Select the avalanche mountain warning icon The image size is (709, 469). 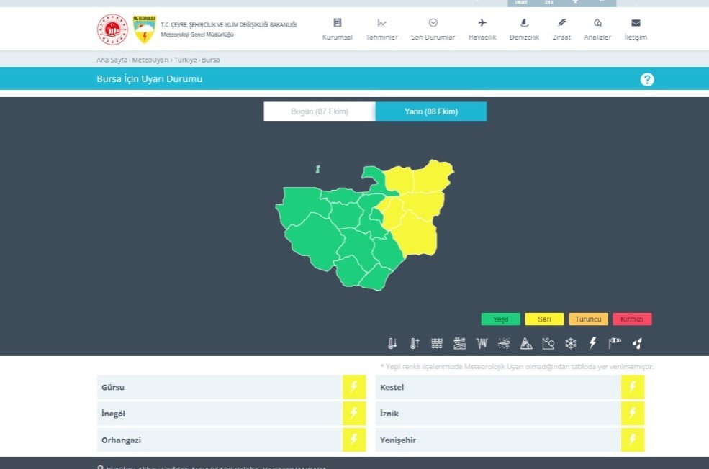coord(526,344)
